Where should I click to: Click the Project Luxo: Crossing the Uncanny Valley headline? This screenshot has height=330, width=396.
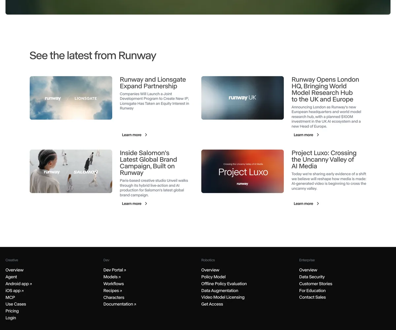[324, 159]
